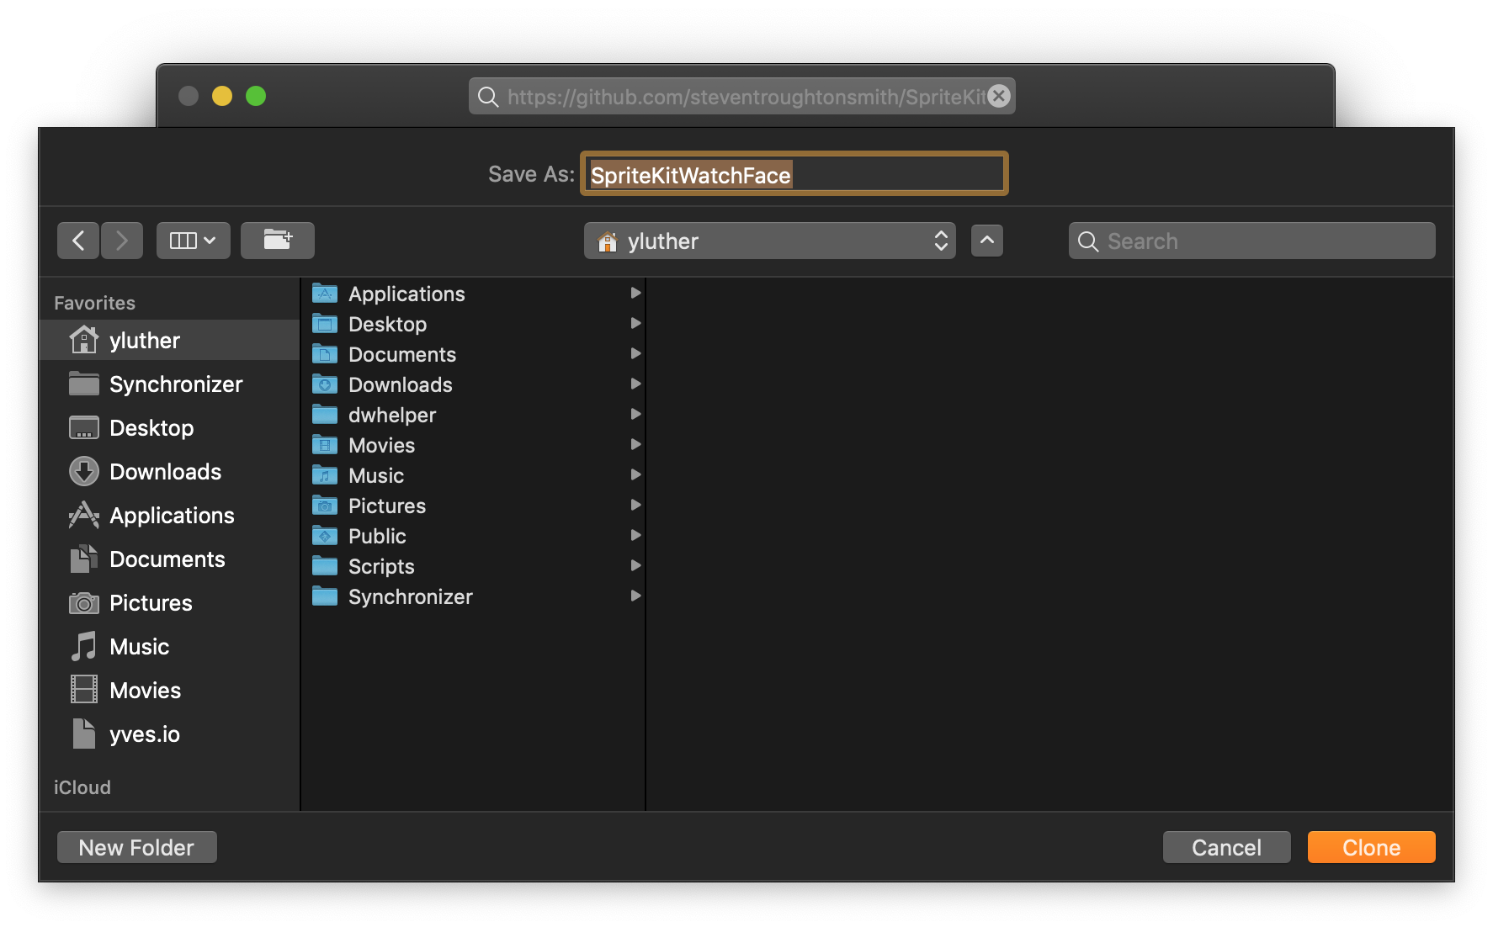The image size is (1493, 927).
Task: Click the monitor icon beside Desktop in sidebar
Action: coord(83,427)
